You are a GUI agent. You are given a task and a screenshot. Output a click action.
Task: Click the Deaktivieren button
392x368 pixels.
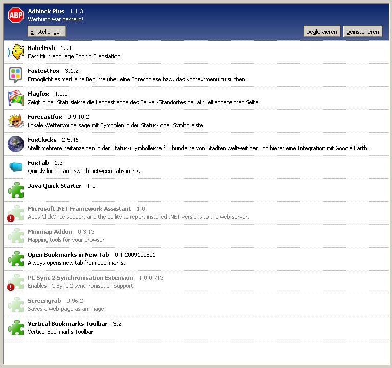(322, 32)
